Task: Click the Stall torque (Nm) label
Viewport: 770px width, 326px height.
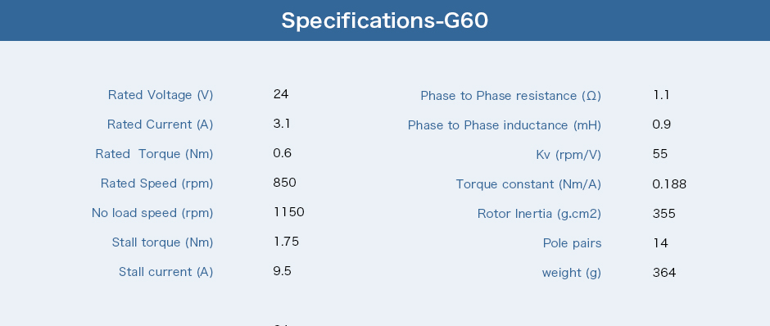Action: (x=162, y=242)
